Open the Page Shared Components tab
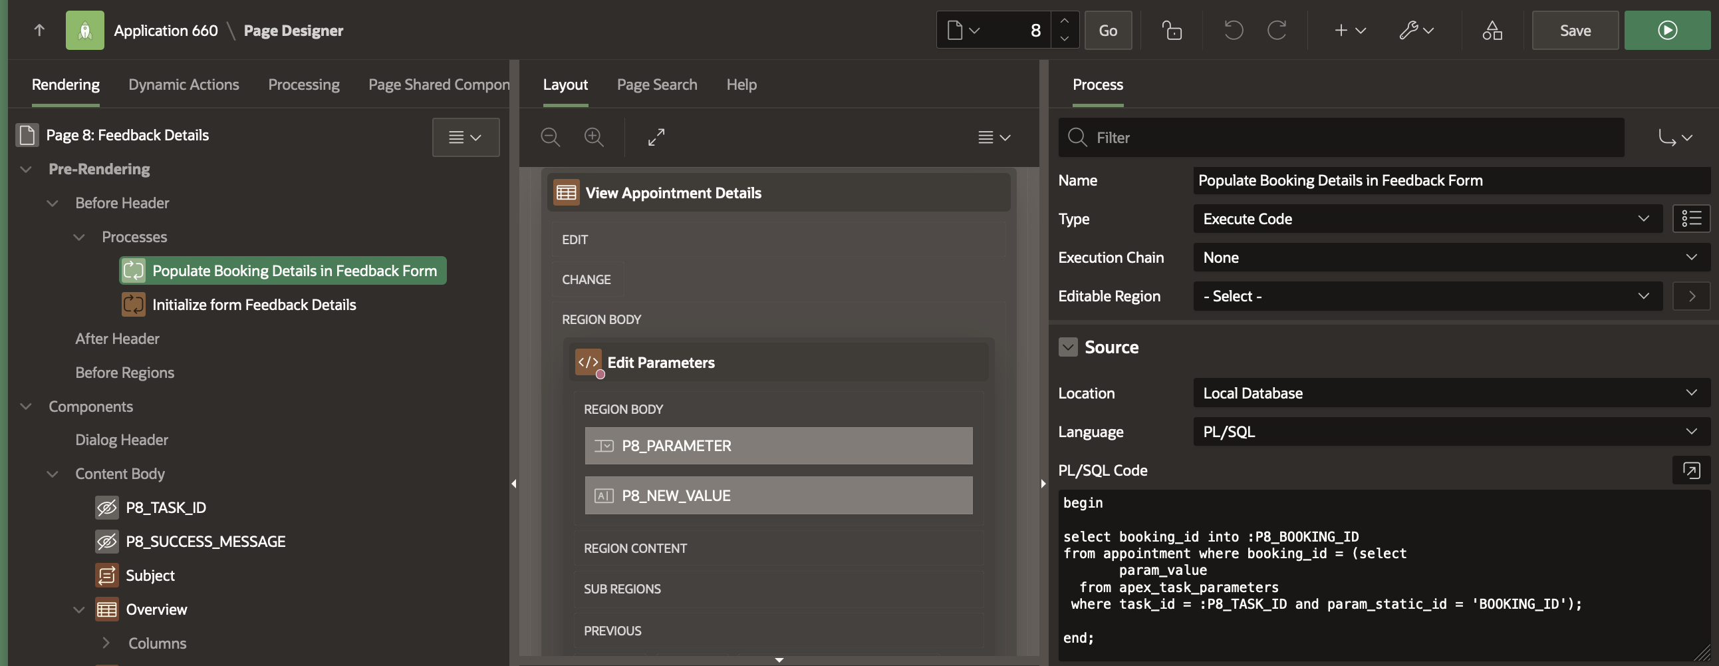Image resolution: width=1719 pixels, height=666 pixels. pos(438,84)
